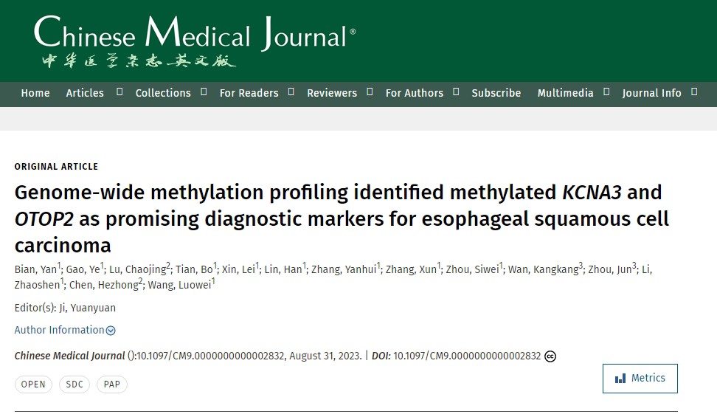
Task: Expand the For Readers dropdown arrow
Action: [291, 92]
